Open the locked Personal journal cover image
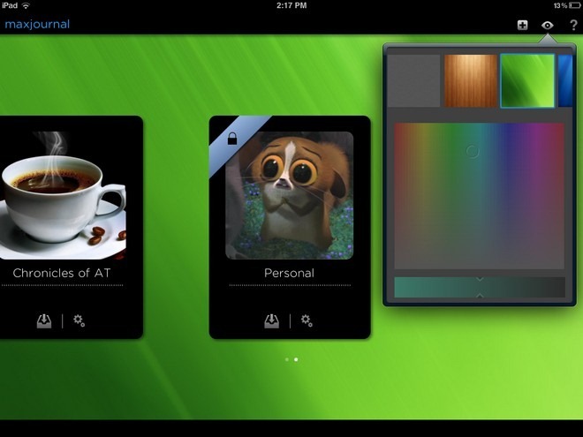Viewport: 583px width, 437px height. coord(289,195)
